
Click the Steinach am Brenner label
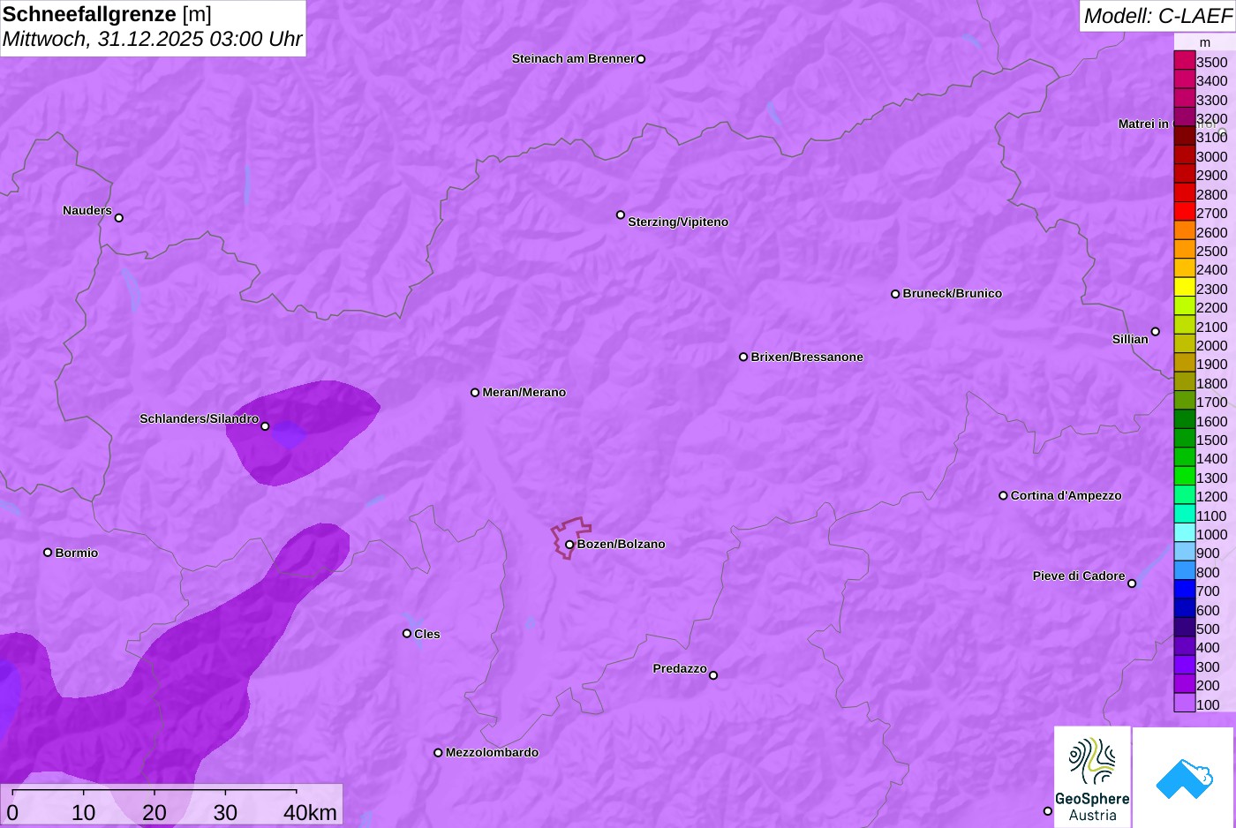pos(573,59)
